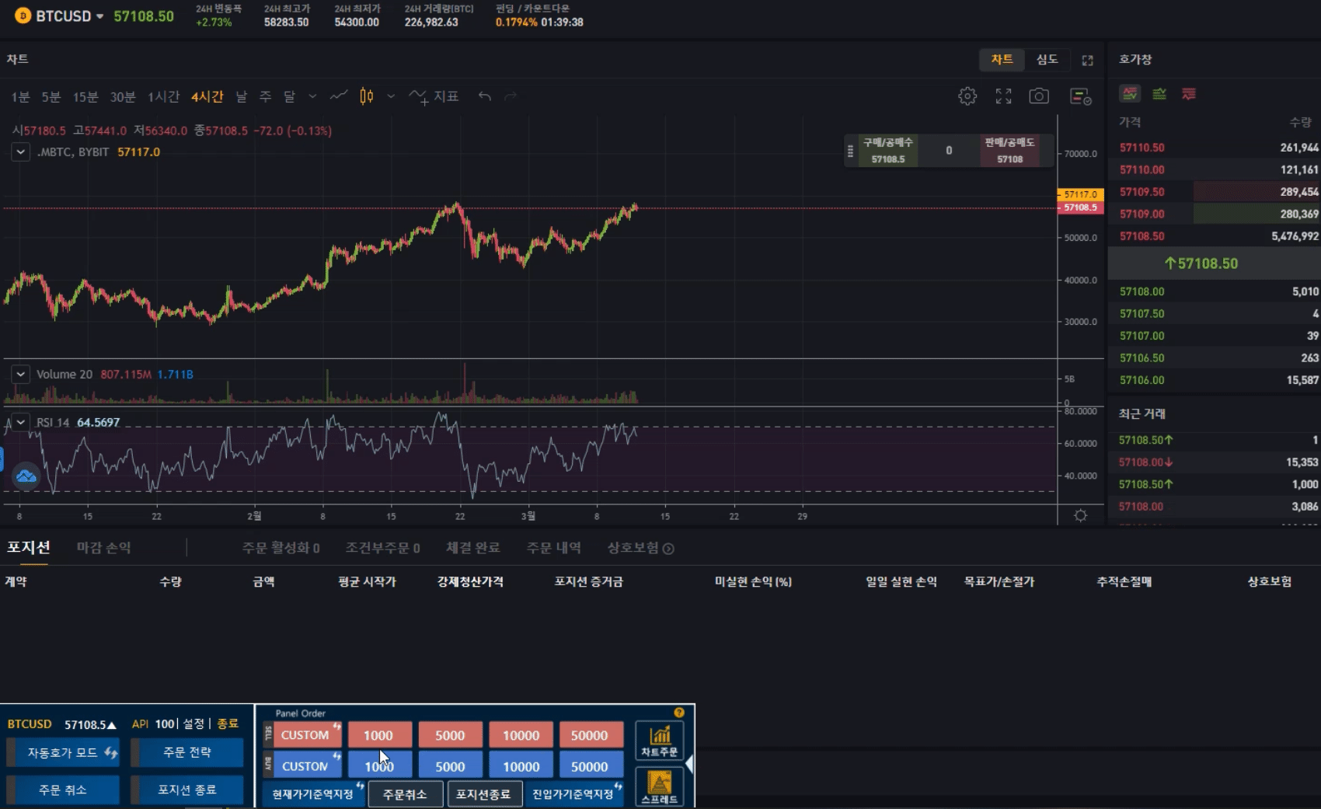Switch to the 차트 view tab

pos(1002,60)
